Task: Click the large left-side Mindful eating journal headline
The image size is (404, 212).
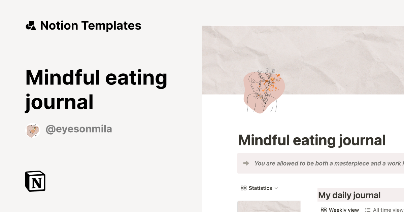Action: [x=96, y=90]
